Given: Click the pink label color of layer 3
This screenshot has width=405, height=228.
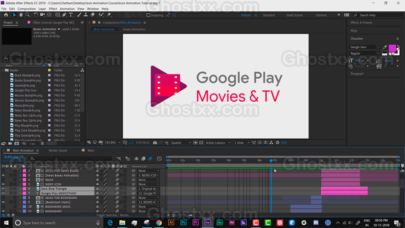Looking at the screenshot, I should point(24,175).
